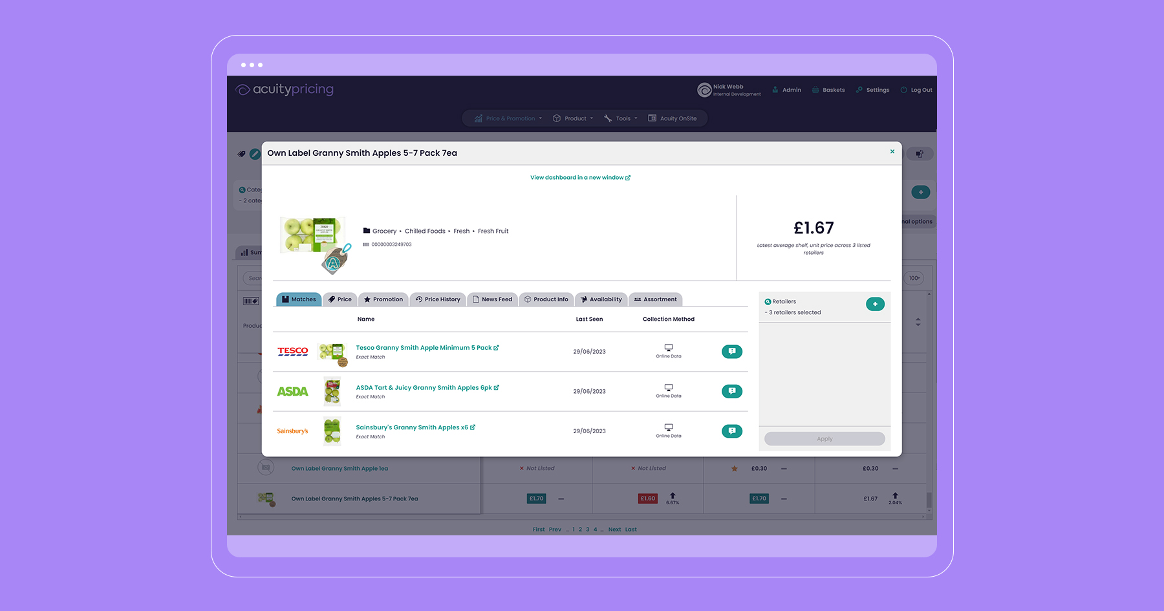1164x611 pixels.
Task: Open Sainsbury's Granny Smith Apples x6 link
Action: coord(415,427)
